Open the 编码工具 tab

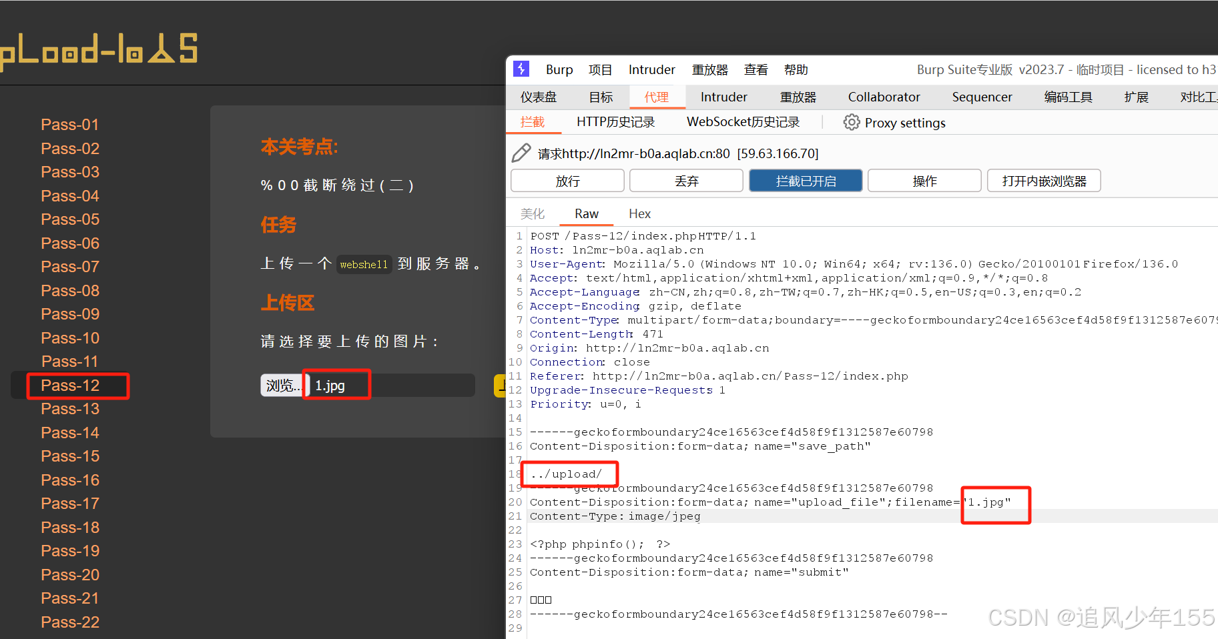pos(1068,97)
